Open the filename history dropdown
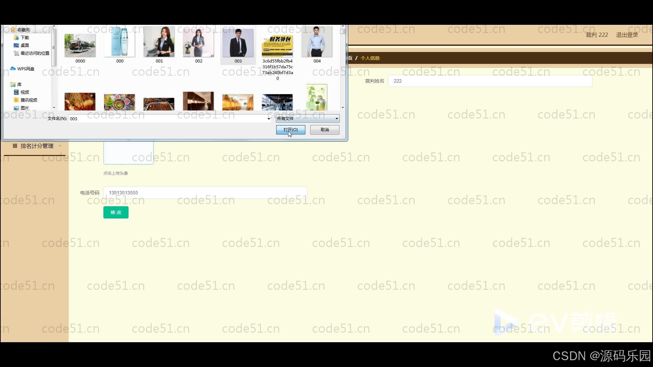 pyautogui.click(x=268, y=119)
